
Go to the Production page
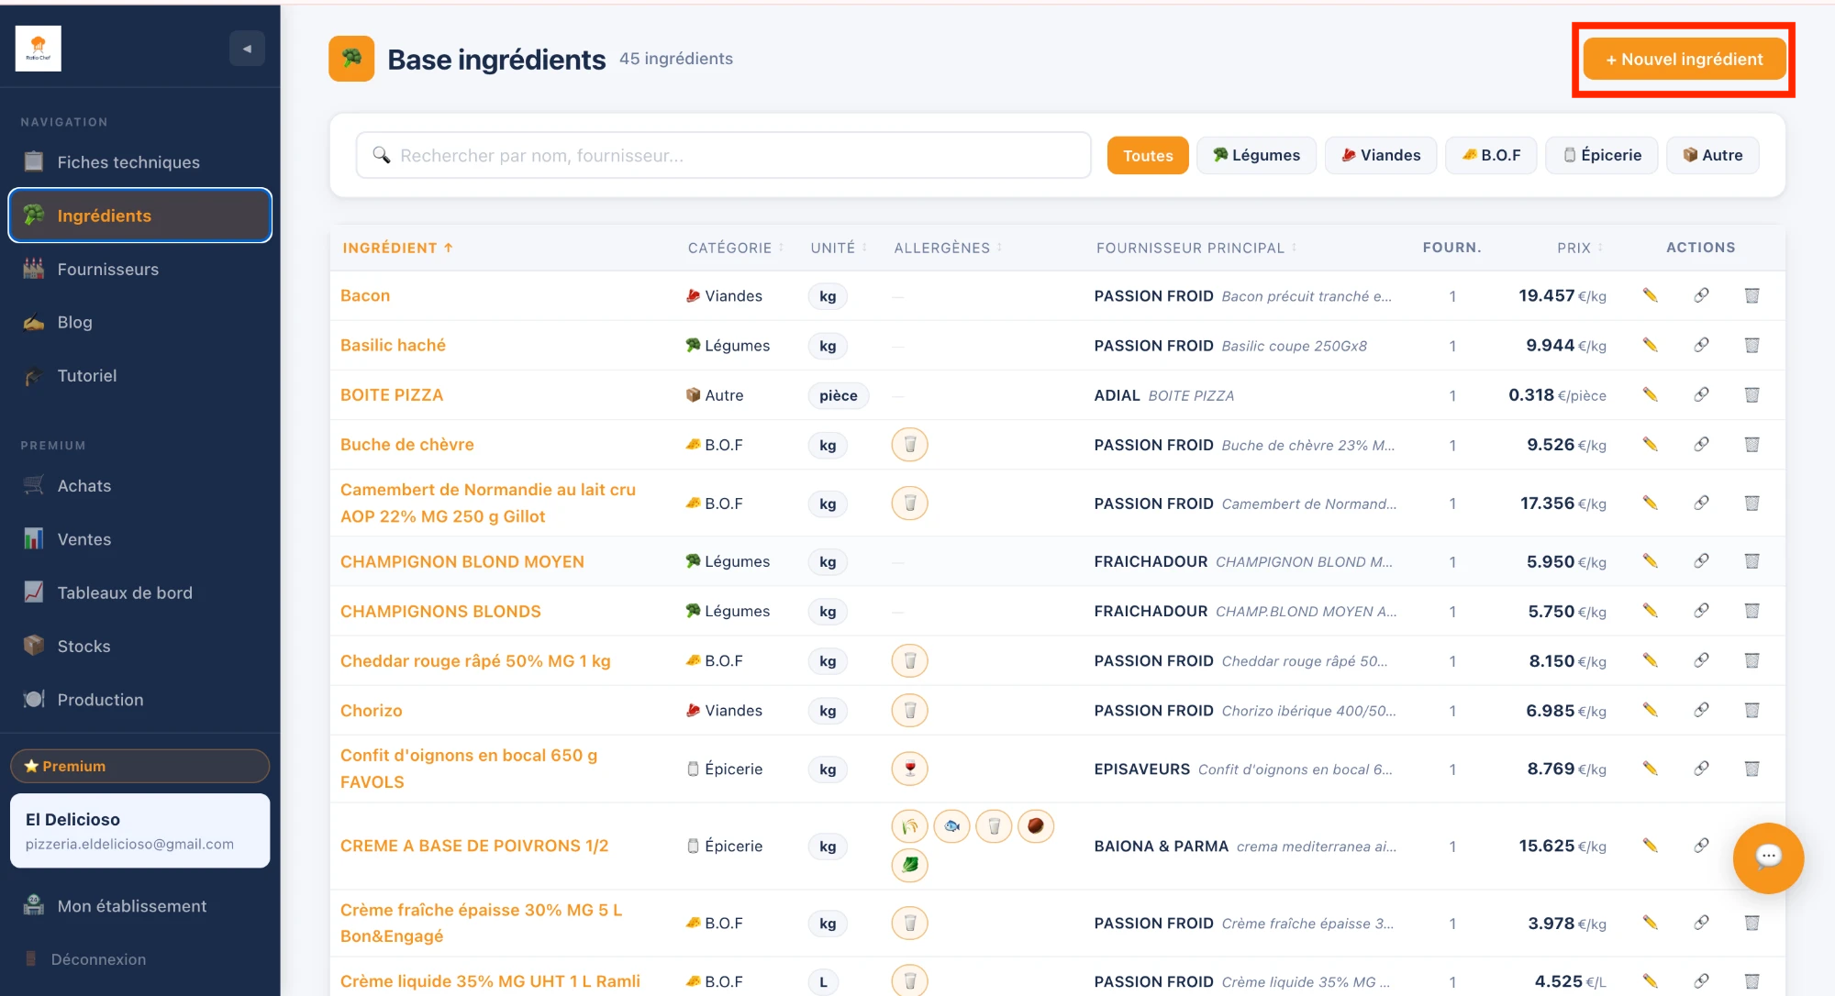[x=139, y=699]
